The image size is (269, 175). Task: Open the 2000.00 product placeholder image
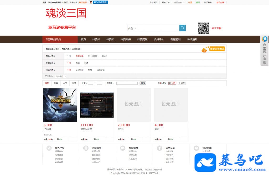pos(134,105)
